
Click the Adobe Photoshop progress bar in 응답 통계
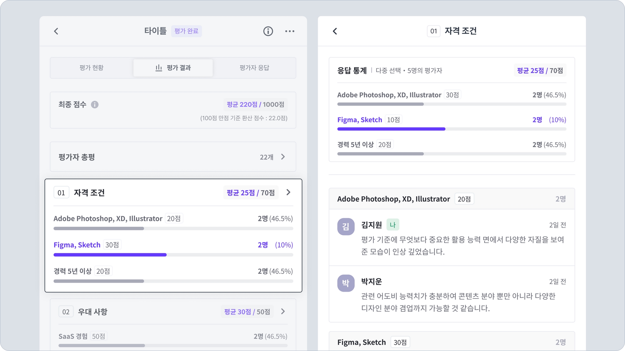click(380, 104)
